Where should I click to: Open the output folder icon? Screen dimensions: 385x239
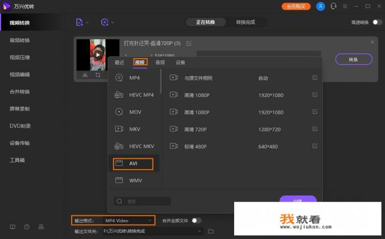click(x=211, y=231)
